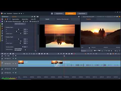Collapse the Position Clip B section
Image resolution: width=121 pixels, height=91 pixels.
[5, 37]
